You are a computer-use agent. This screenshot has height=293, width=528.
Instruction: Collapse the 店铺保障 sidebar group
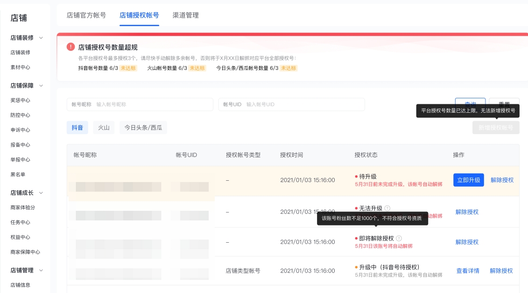41,86
